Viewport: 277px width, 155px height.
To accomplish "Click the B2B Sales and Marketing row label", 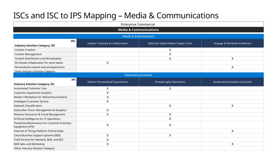I will pyautogui.click(x=29, y=144).
